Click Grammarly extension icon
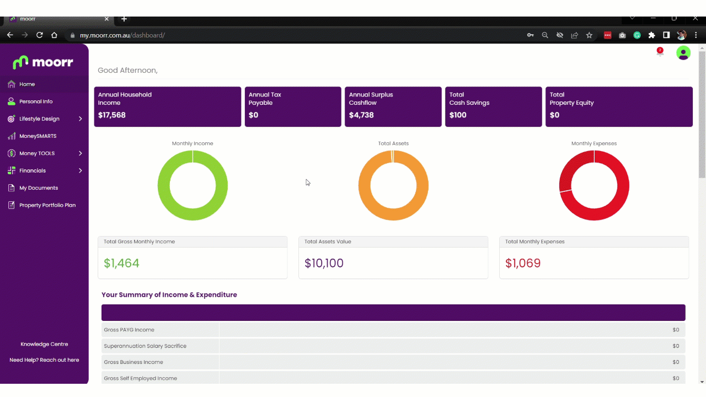This screenshot has width=706, height=397. (637, 35)
